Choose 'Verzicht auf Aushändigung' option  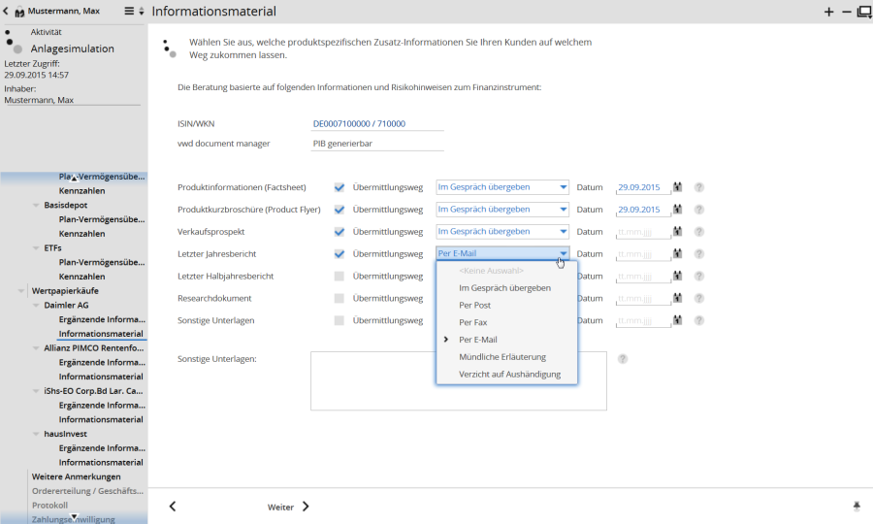pyautogui.click(x=509, y=374)
